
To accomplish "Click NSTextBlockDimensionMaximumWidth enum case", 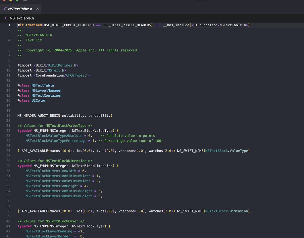I will pos(58,181).
